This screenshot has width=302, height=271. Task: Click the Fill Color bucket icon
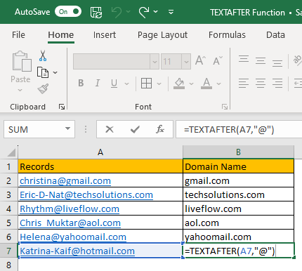click(x=179, y=84)
